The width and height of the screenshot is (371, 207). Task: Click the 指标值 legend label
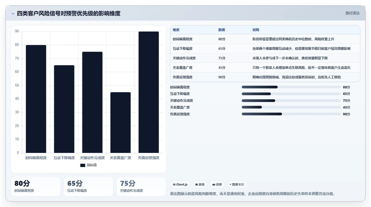tap(92, 165)
